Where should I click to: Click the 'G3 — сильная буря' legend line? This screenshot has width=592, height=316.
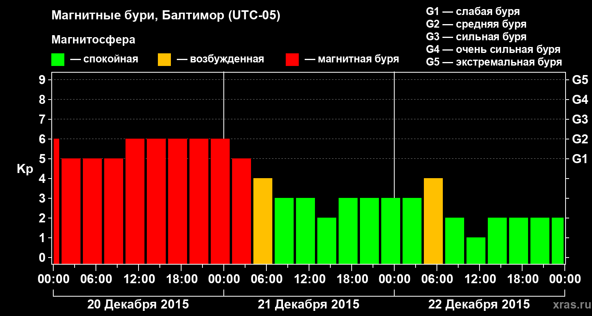point(476,37)
